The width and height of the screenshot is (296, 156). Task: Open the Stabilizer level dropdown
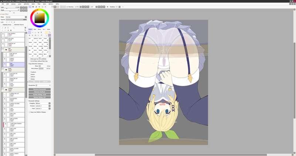point(120,7)
